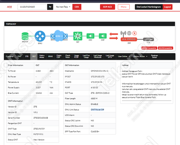
Task: Click the ONT Type value ZTEG-F672Y
Action: click(39, 129)
